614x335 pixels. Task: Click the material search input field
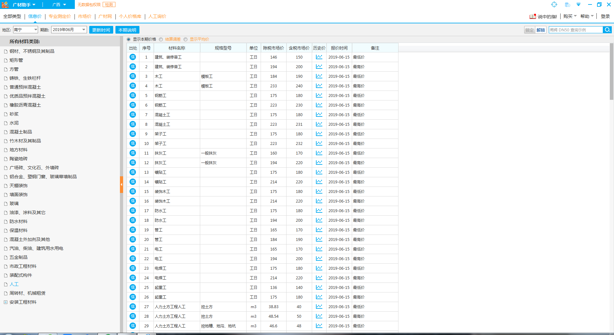[576, 30]
